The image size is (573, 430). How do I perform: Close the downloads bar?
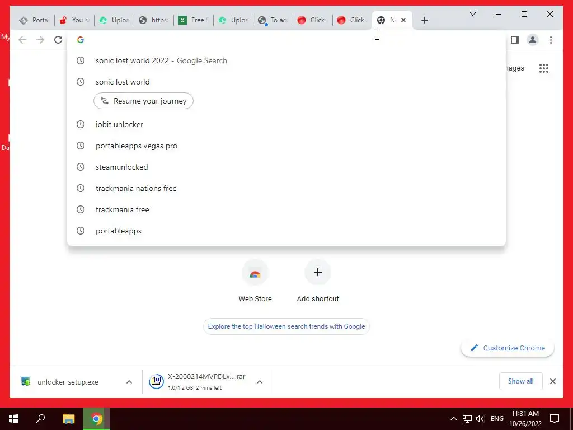[552, 381]
